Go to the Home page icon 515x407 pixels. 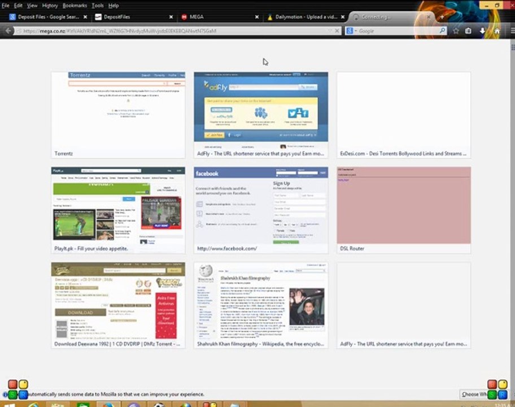click(497, 31)
